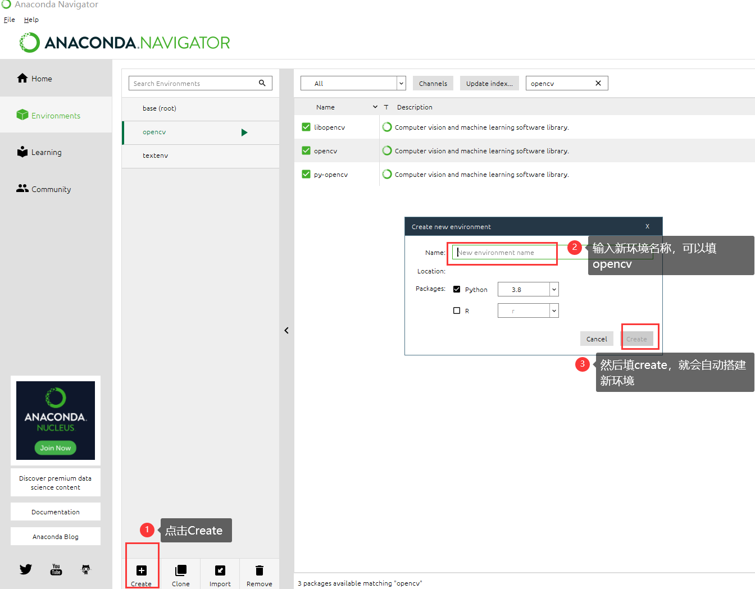Open the Anaconda Blog link button
The height and width of the screenshot is (589, 755).
click(56, 536)
